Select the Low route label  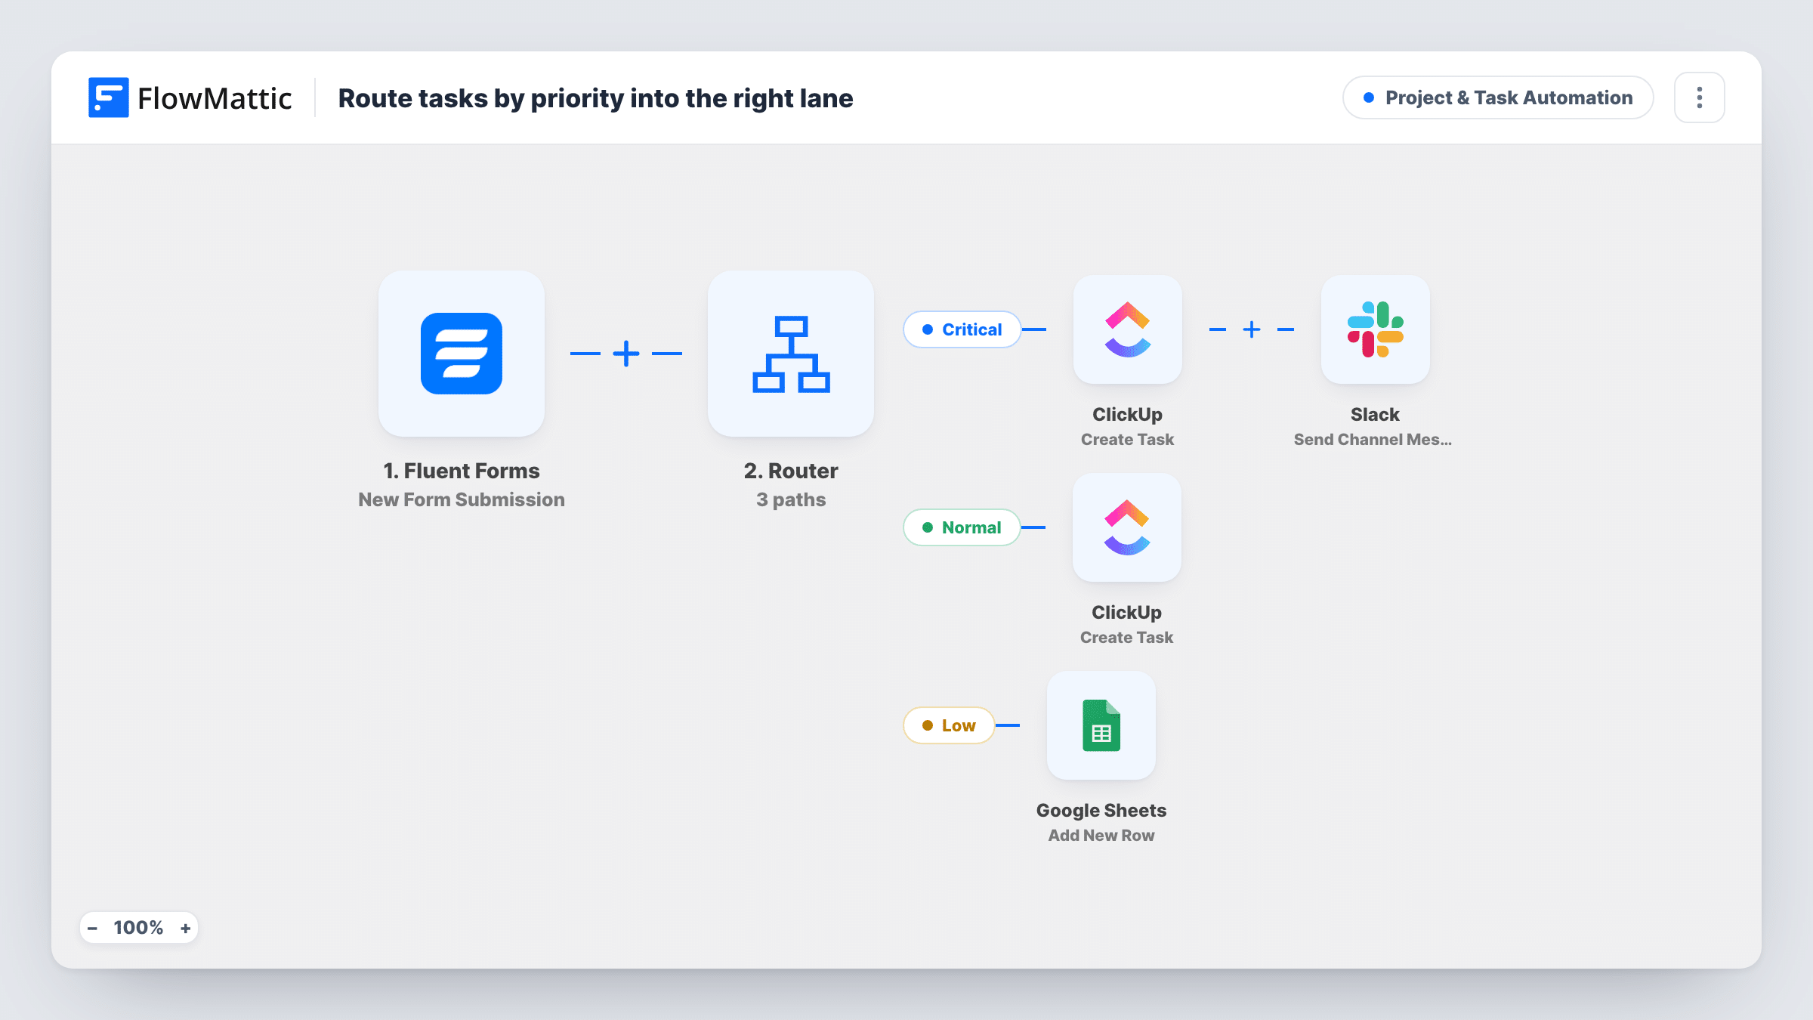(x=949, y=725)
